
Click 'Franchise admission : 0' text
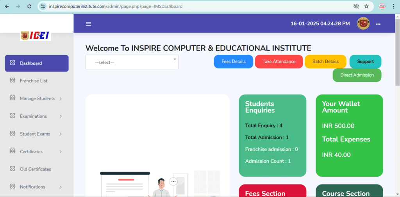pos(271,149)
